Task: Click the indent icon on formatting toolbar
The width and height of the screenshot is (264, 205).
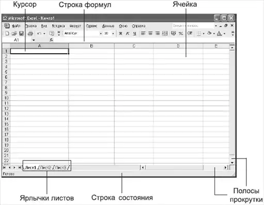Action: 190,33
